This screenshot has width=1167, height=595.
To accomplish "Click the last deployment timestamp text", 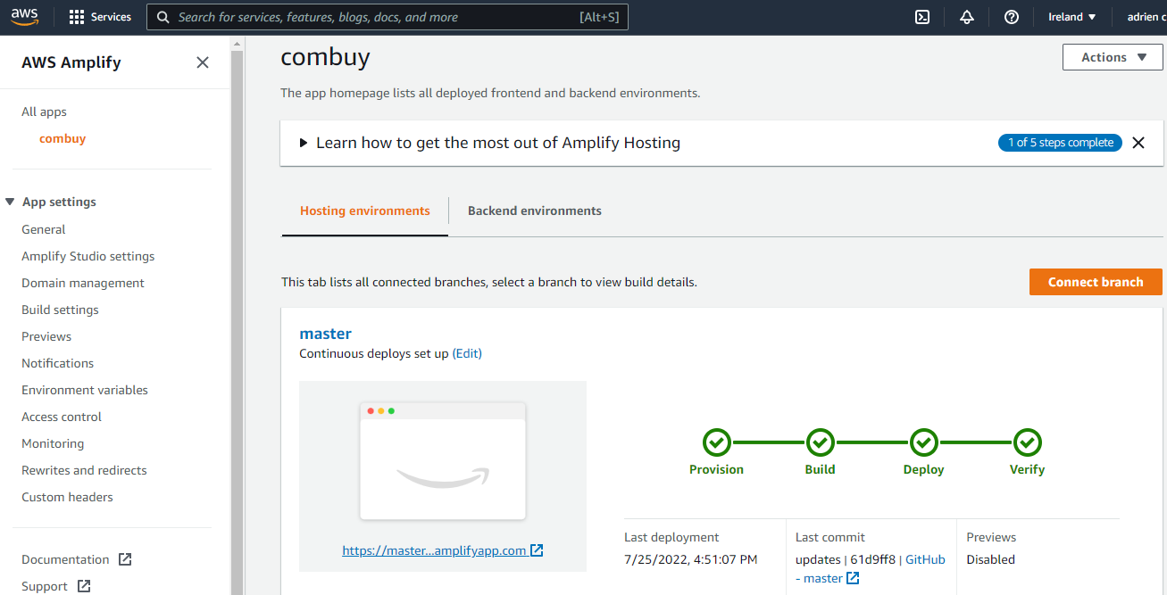I will [x=690, y=559].
